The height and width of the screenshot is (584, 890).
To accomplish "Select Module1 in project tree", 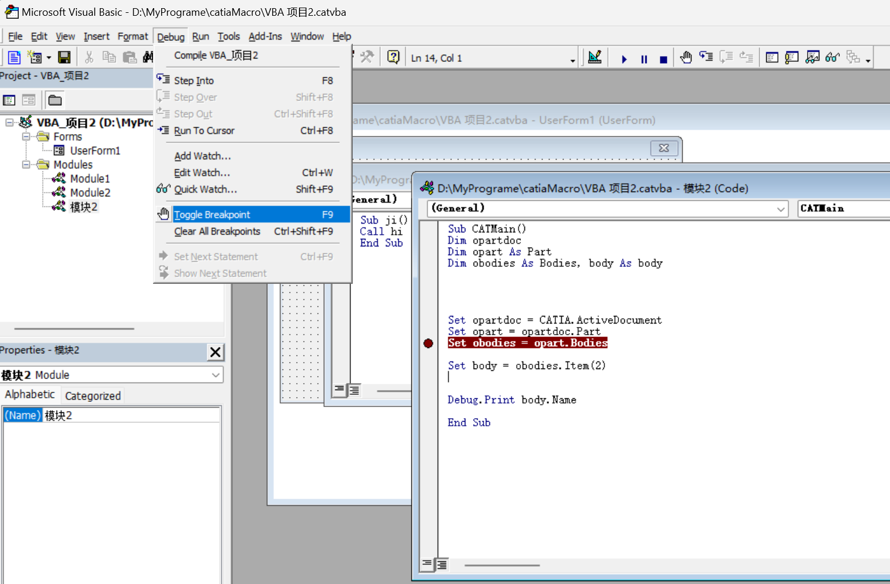I will click(90, 179).
